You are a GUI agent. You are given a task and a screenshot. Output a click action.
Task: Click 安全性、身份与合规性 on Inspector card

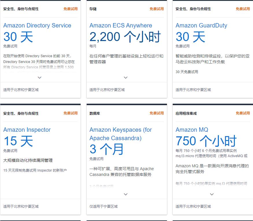21,113
